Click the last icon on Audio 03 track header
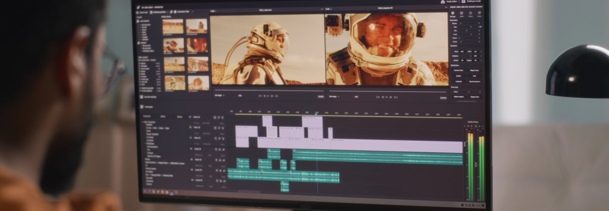Viewport: 609px width, 211px height. (224, 170)
